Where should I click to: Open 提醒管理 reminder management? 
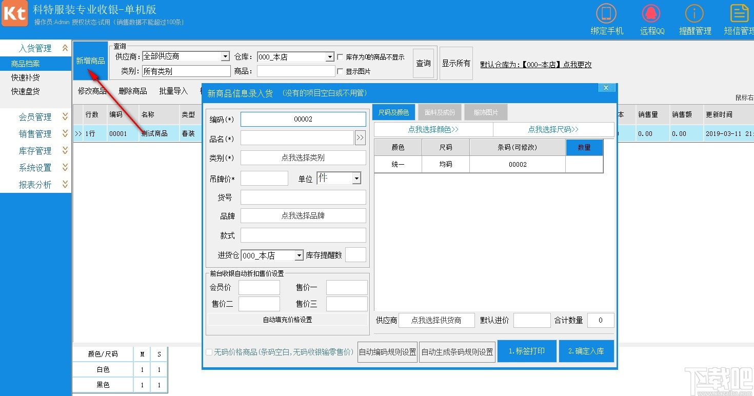(694, 18)
